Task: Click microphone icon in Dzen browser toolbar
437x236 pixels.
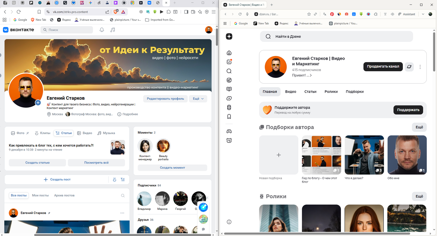Action: tap(247, 14)
